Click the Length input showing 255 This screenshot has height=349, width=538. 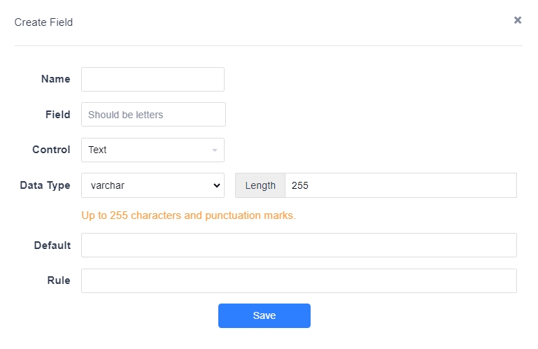pos(401,185)
